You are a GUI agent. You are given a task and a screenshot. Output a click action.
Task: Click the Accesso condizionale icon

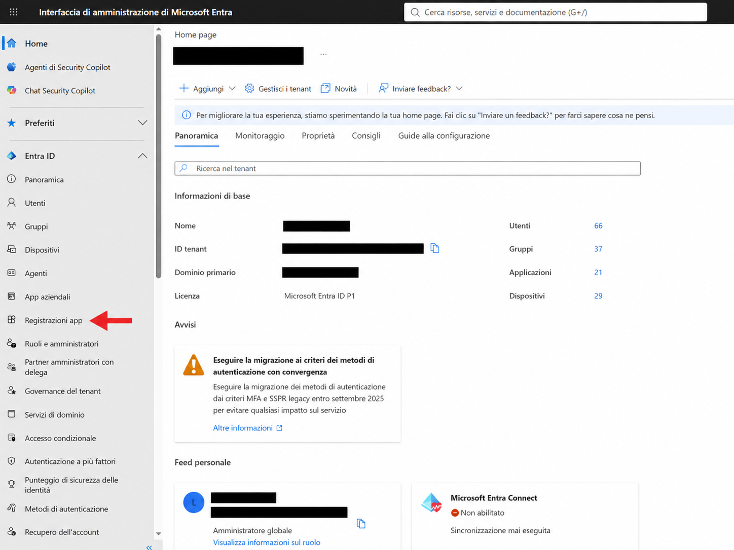tap(12, 438)
